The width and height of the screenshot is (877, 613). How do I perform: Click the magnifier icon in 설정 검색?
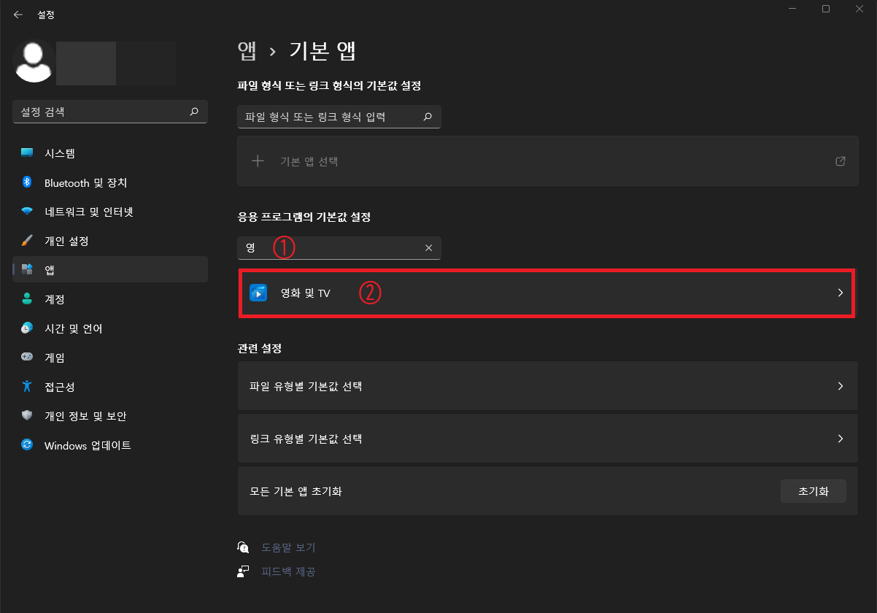point(194,112)
